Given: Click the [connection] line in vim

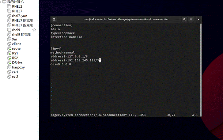Looking at the screenshot, I should [62, 25].
